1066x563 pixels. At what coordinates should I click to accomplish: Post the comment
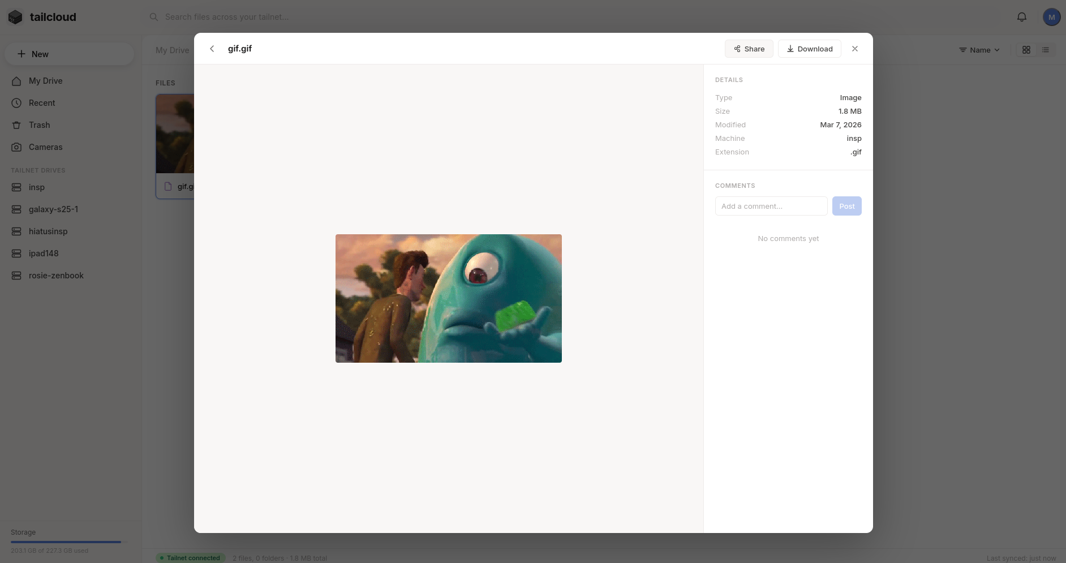pyautogui.click(x=847, y=206)
